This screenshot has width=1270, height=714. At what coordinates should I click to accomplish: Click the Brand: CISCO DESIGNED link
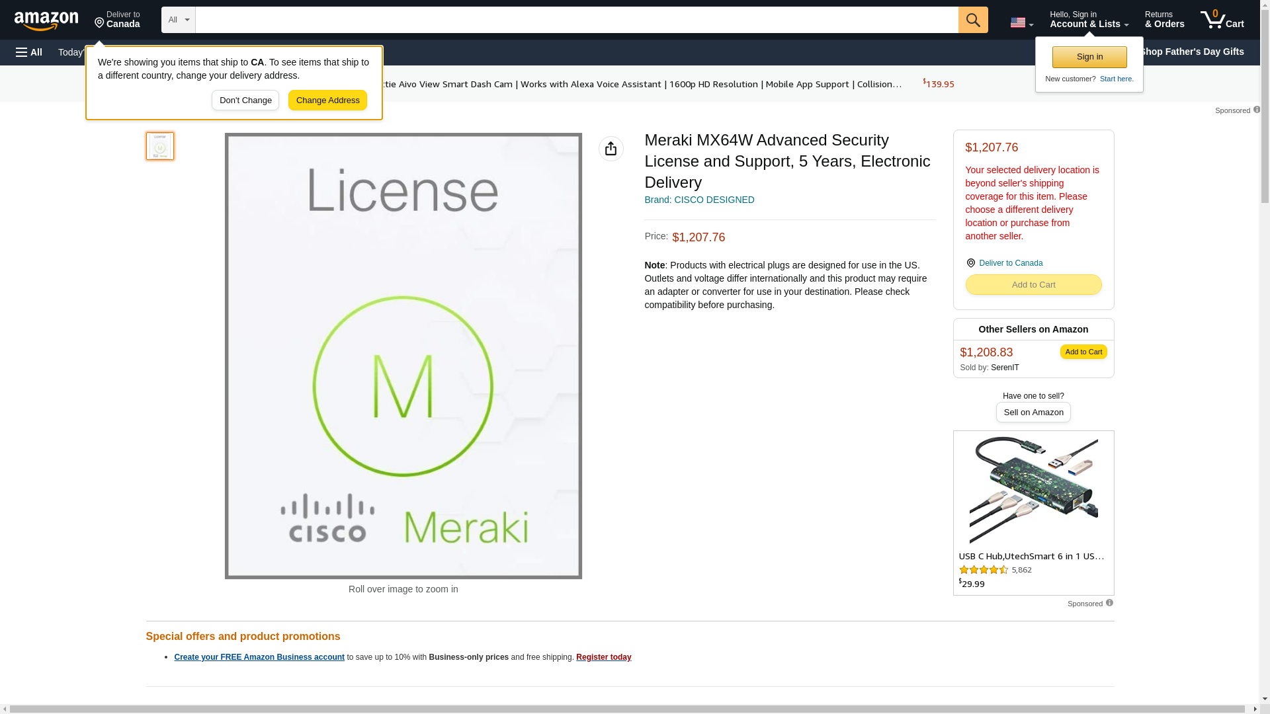(699, 200)
